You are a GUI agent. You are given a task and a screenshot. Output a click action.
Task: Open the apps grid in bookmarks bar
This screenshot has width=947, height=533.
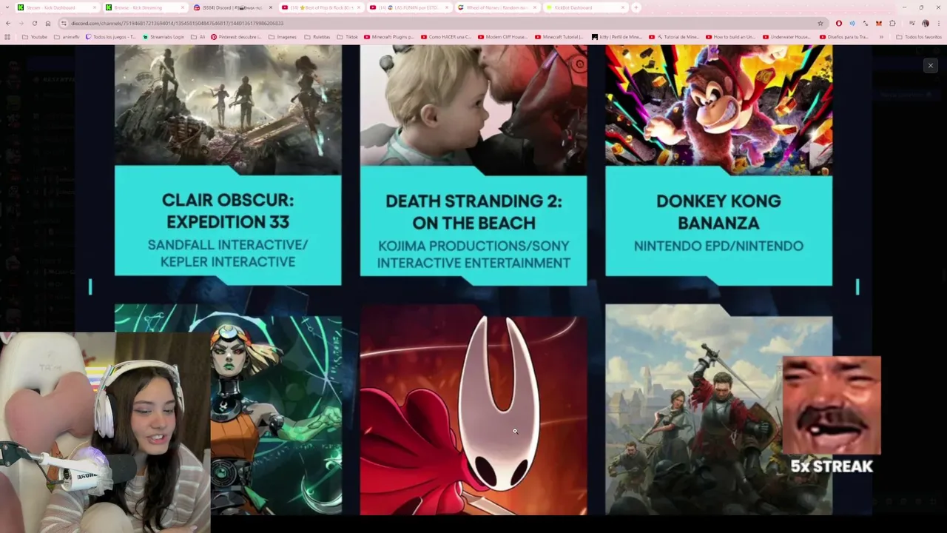7,36
